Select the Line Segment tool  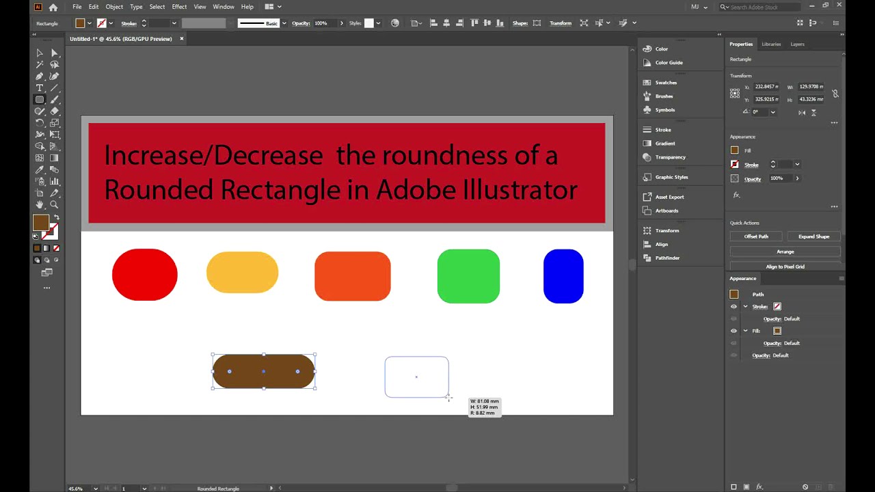(x=54, y=88)
